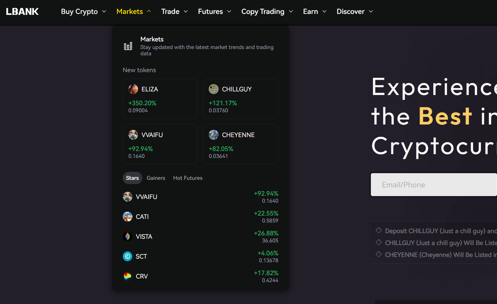Click the LBANK logo
The image size is (497, 304).
click(23, 12)
